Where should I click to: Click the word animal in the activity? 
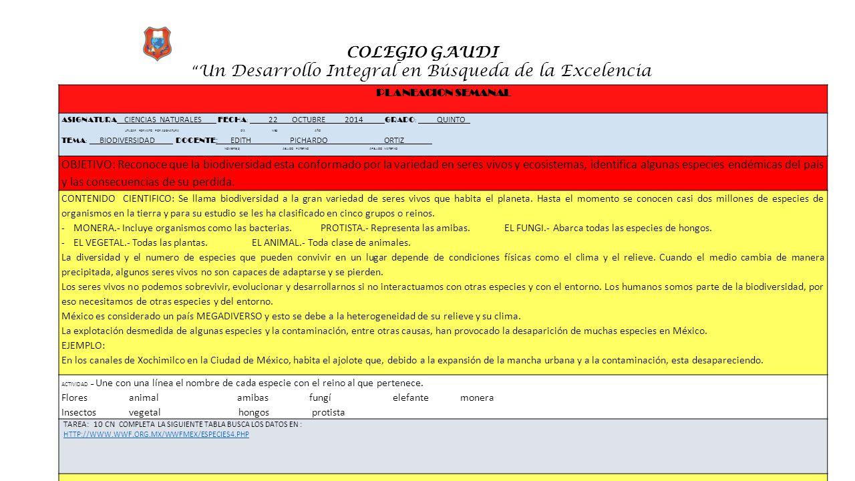point(144,397)
